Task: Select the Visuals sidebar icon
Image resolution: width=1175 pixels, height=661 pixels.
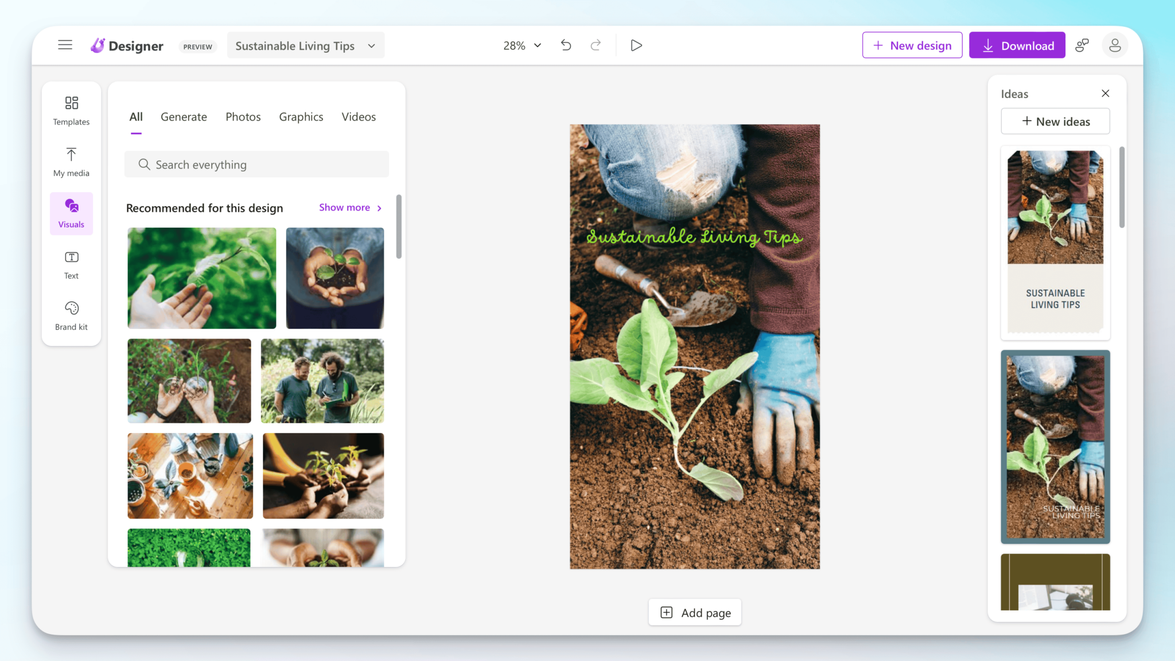Action: (x=71, y=213)
